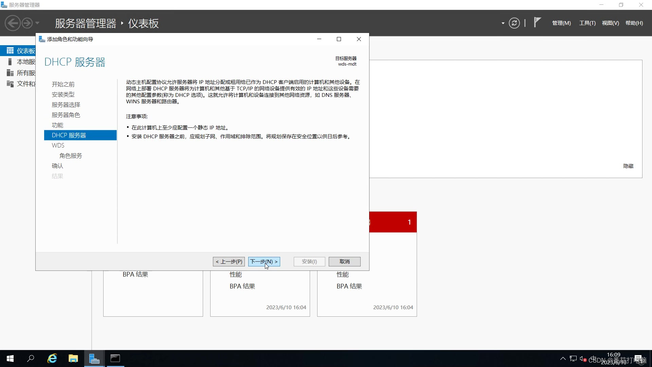Click the Forward navigation arrow in Server Manager
Viewport: 652px width, 367px height.
pyautogui.click(x=27, y=23)
